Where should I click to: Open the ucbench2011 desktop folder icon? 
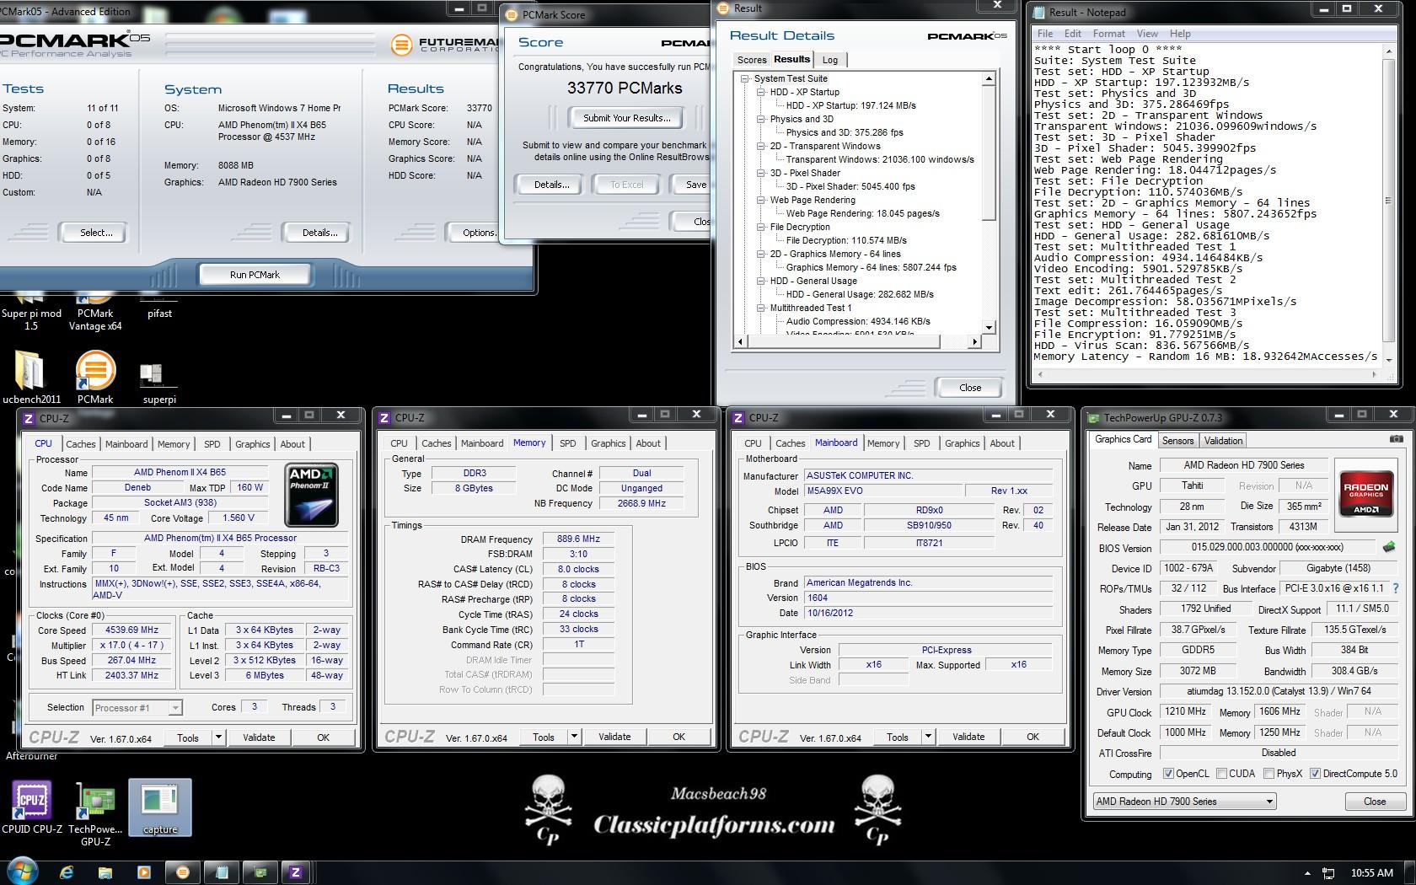pyautogui.click(x=30, y=378)
